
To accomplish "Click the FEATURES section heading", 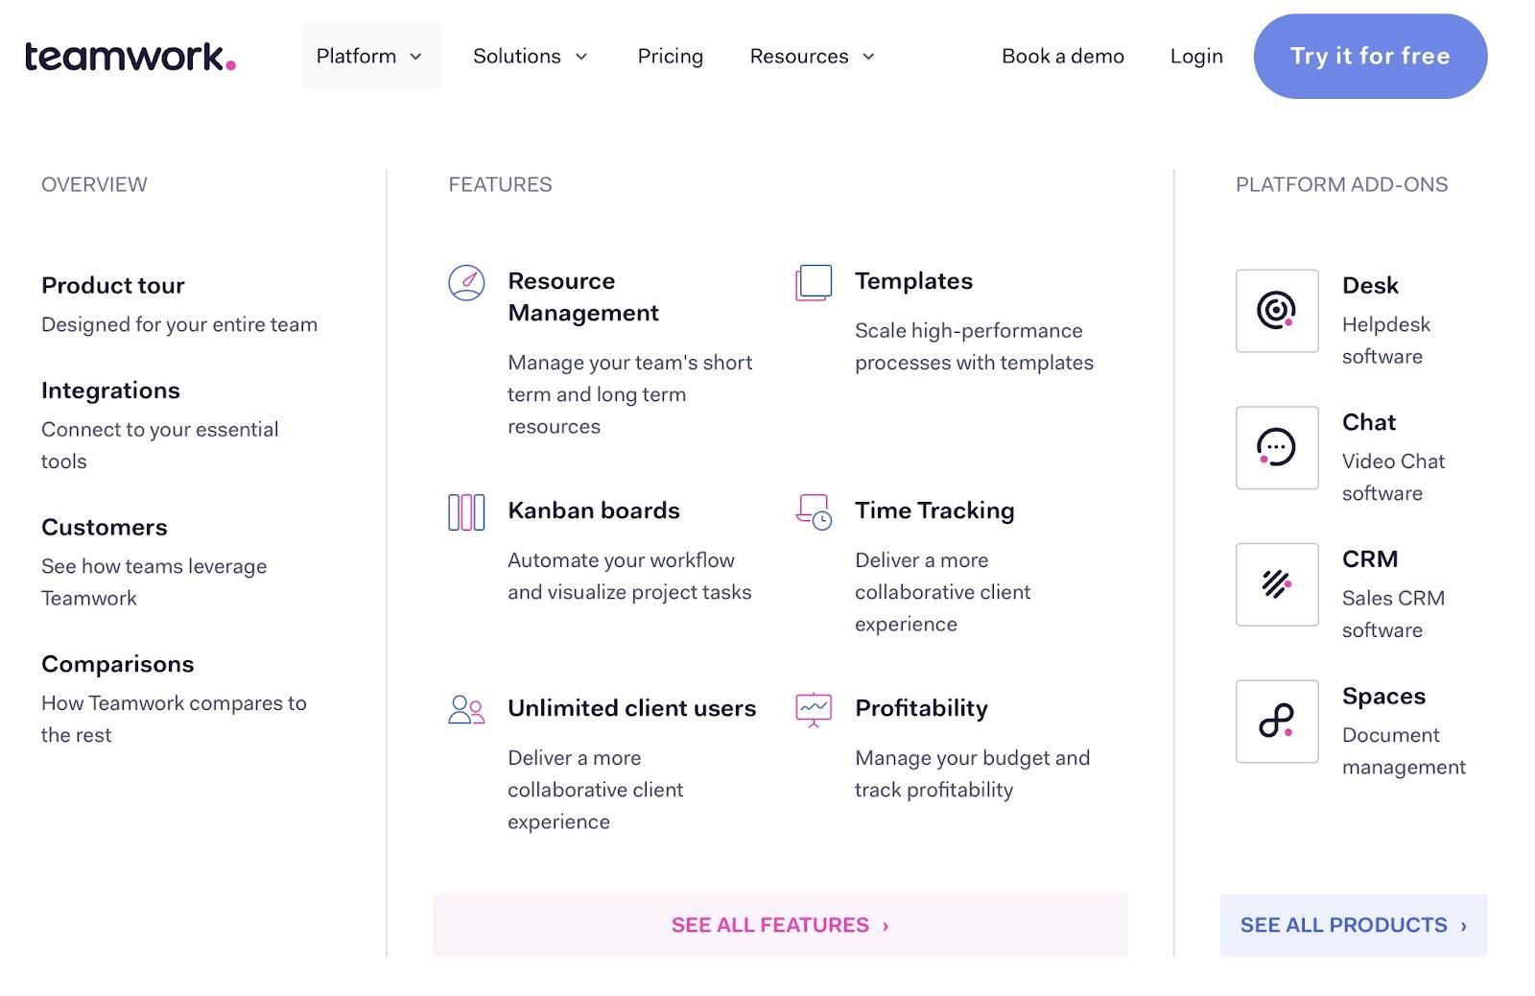I will (x=500, y=184).
